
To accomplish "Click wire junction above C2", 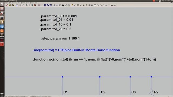I will click(100, 77).
